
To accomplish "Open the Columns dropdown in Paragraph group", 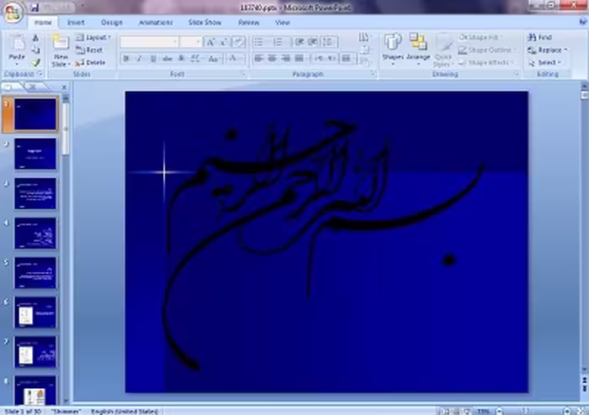I will 348,59.
